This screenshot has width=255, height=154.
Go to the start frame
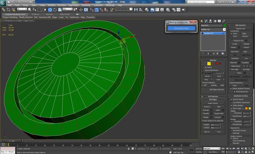point(223,148)
